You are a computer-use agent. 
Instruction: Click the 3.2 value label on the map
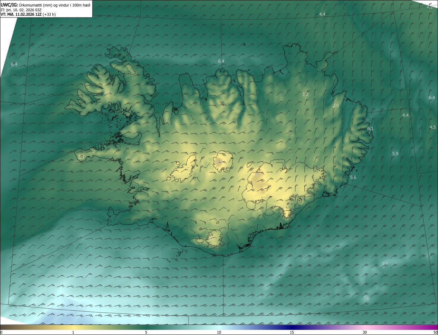click(x=306, y=94)
